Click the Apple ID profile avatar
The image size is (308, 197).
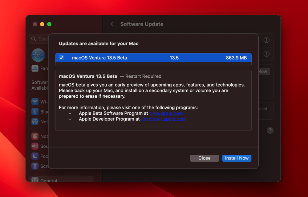click(38, 55)
